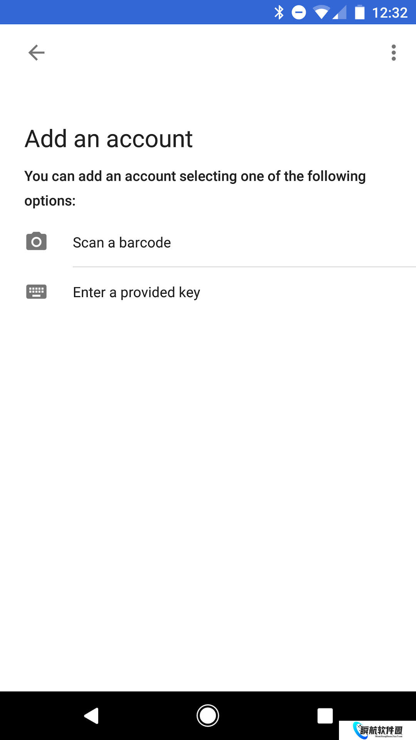
Task: Tap the back arrow in the app bar
Action: [x=37, y=53]
